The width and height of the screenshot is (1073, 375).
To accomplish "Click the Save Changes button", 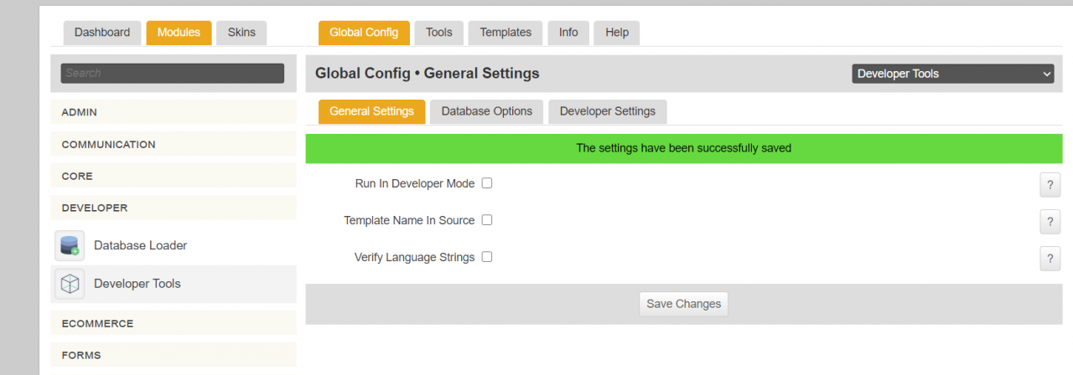I will coord(683,304).
